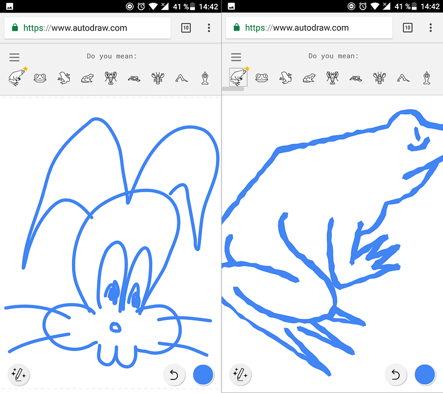Select crouching frog suggestion, fourth, left screen
The image size is (443, 393).
click(x=87, y=78)
